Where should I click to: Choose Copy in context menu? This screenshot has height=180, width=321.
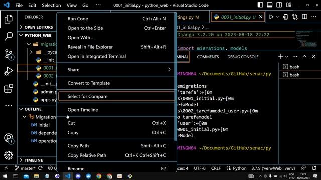116,132
